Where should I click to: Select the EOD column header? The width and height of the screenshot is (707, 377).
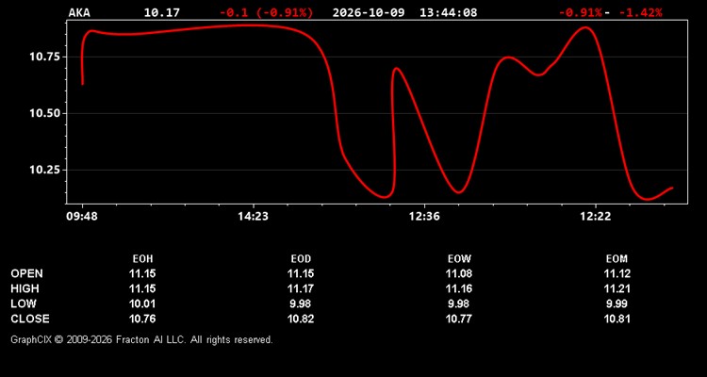click(x=301, y=259)
